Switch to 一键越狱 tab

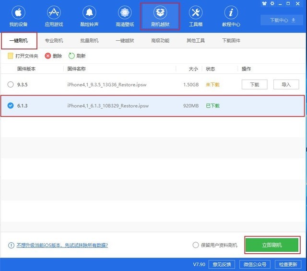[125, 41]
